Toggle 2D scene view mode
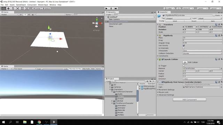The image size is (223, 125). pyautogui.click(x=21, y=15)
